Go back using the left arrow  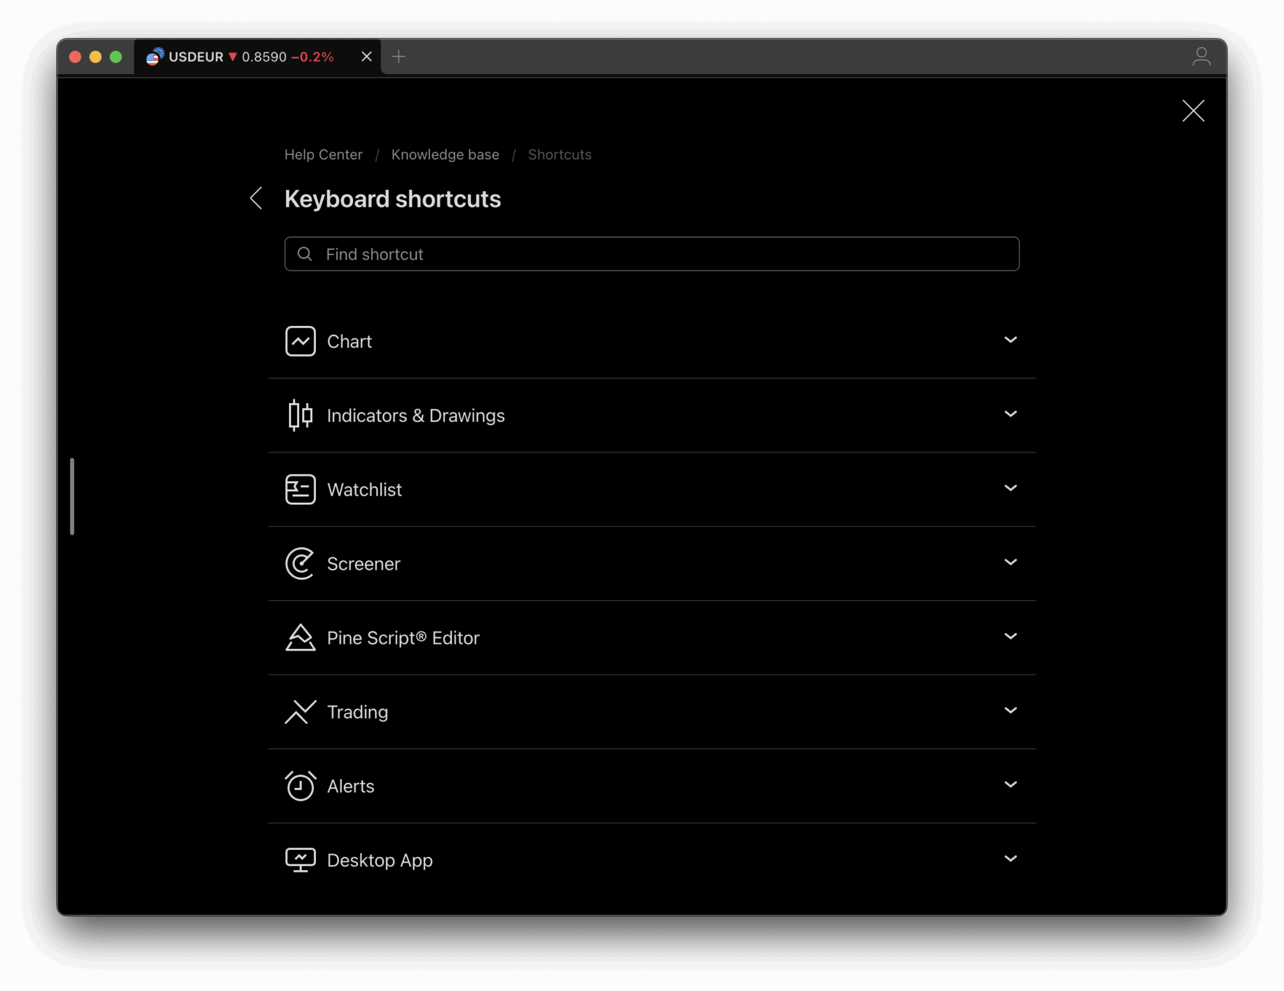click(x=256, y=198)
